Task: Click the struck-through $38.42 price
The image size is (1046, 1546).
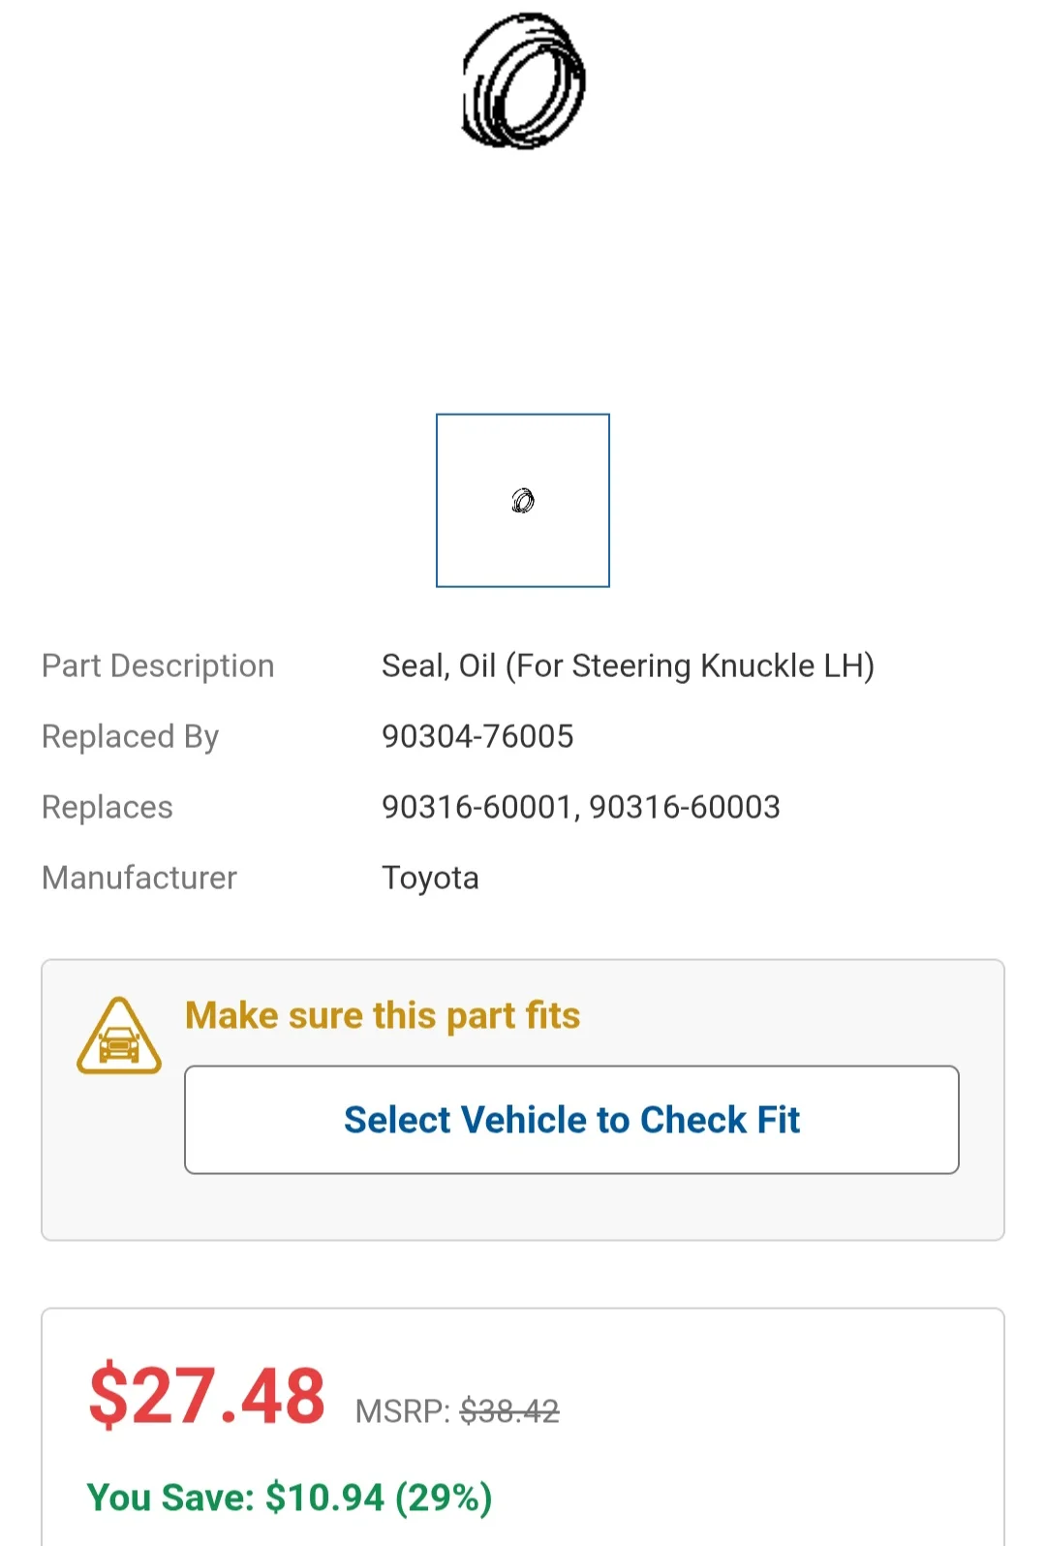Action: 509,1411
